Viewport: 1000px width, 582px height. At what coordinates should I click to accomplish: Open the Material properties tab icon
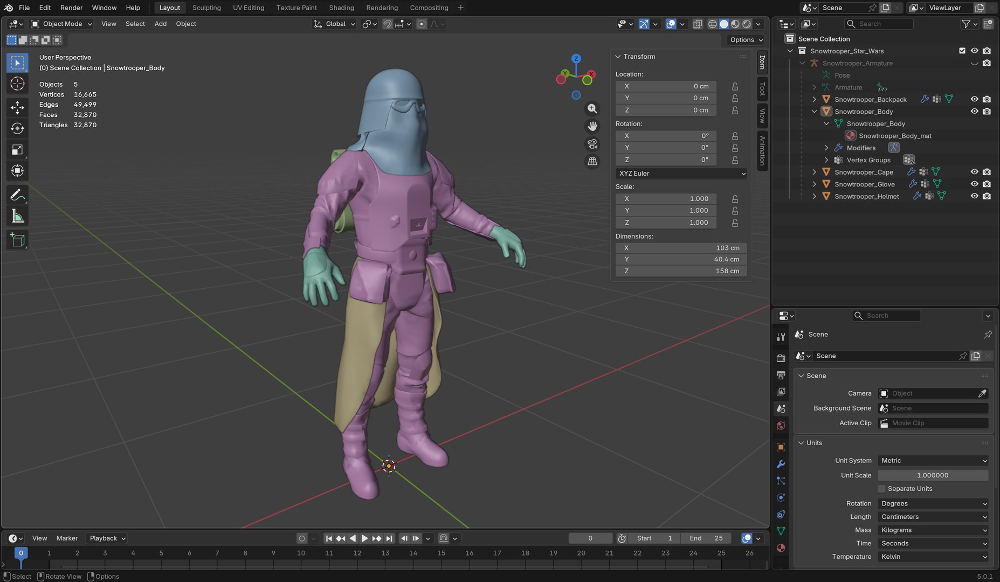[781, 548]
